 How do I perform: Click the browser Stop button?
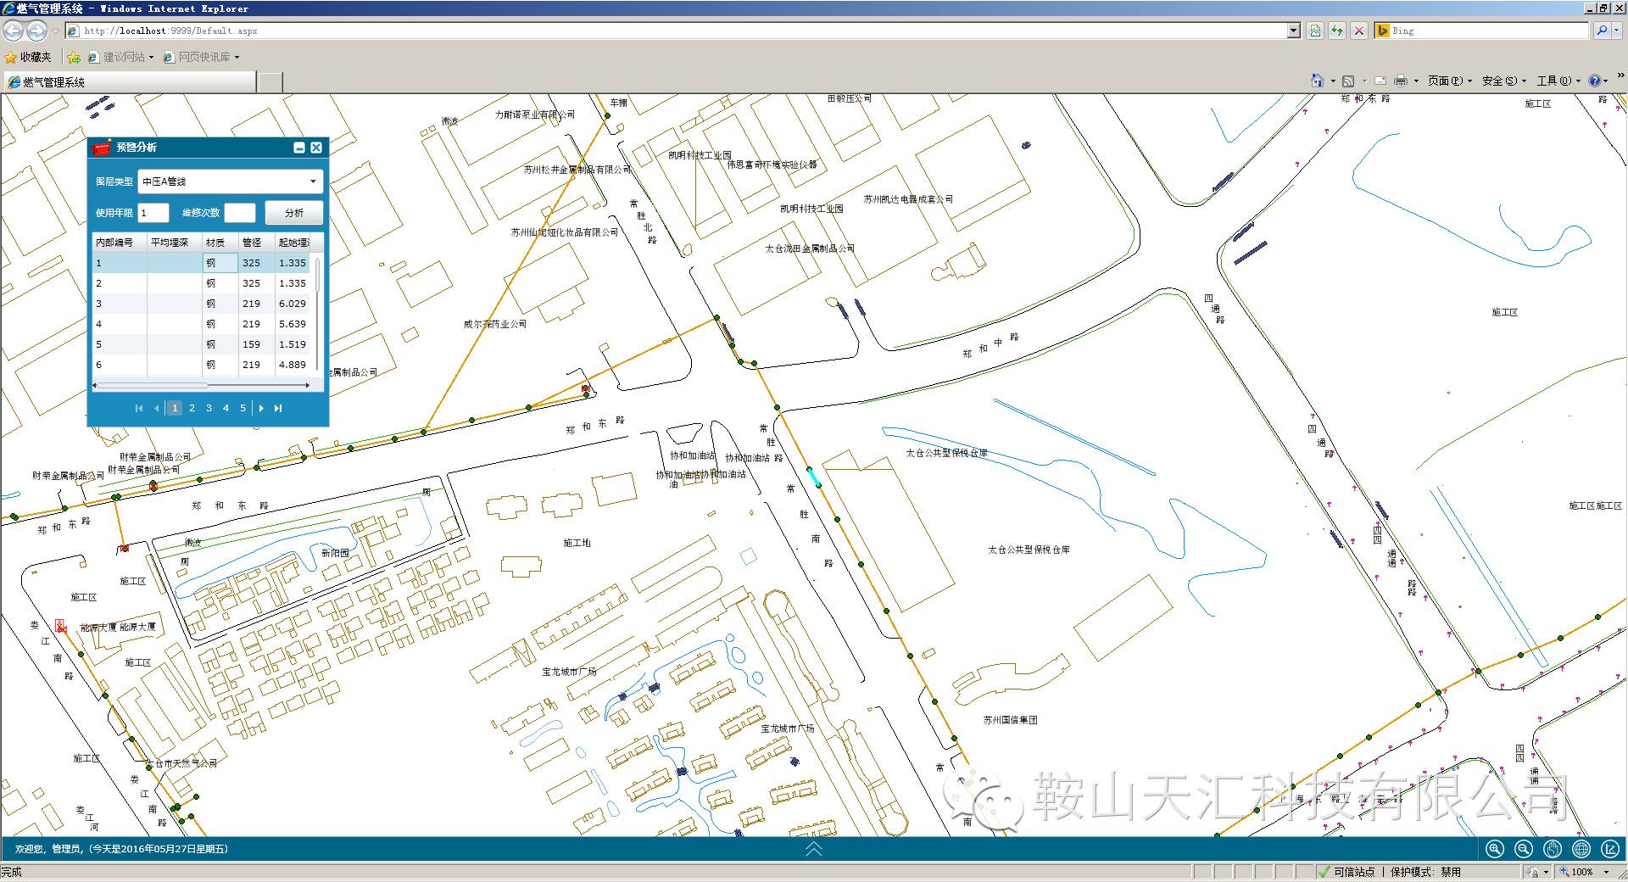[x=1359, y=31]
